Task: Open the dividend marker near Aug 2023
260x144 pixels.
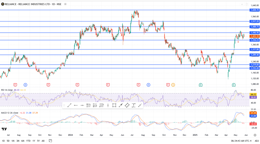Action: (x=25, y=85)
